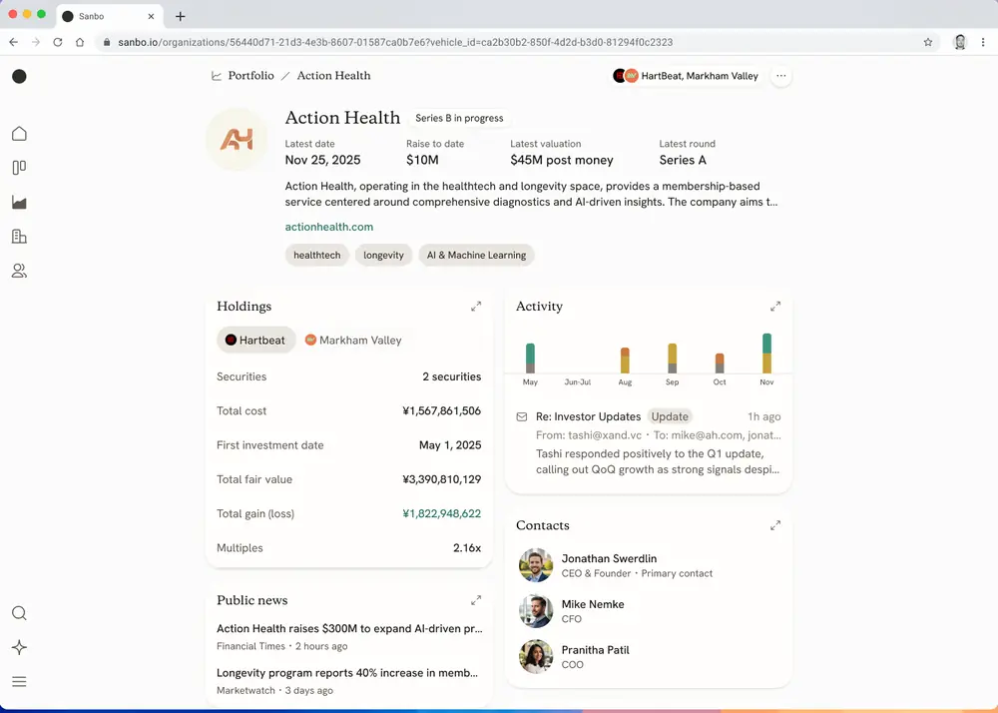Click the healthtech tag
The image size is (998, 713).
point(317,256)
